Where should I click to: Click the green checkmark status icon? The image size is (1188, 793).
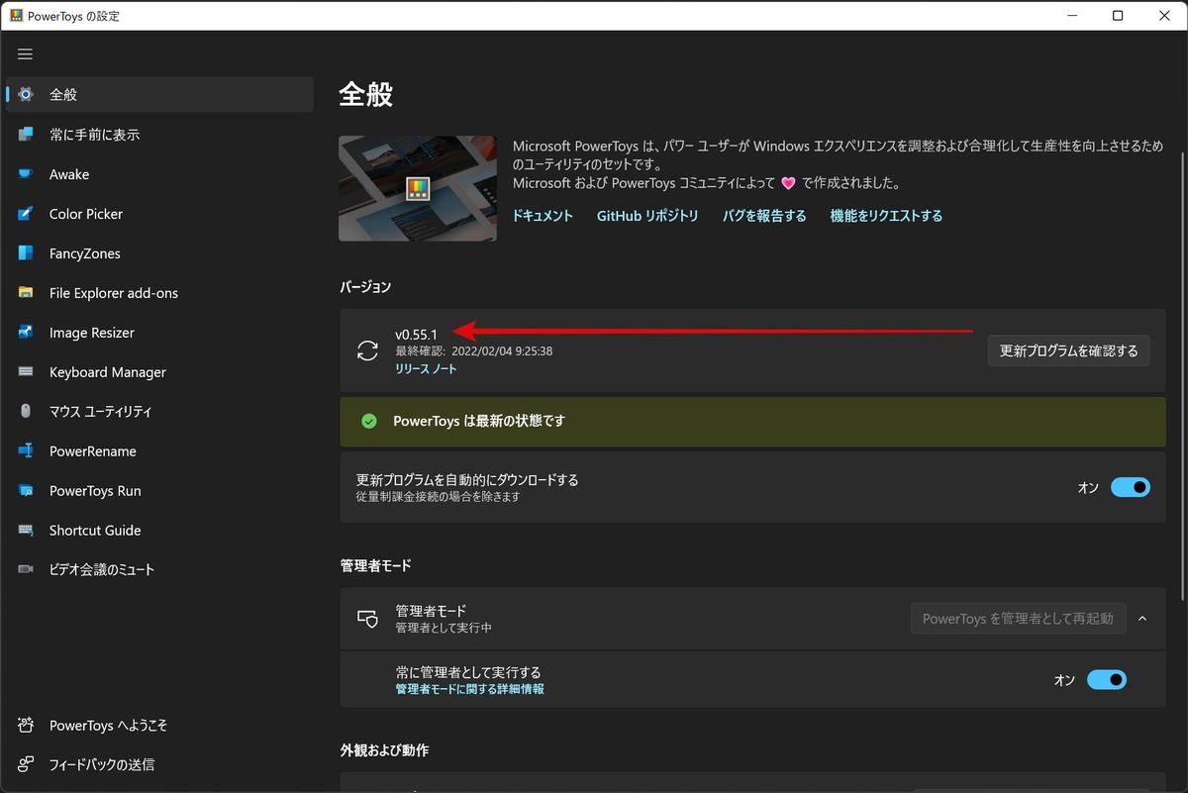[x=369, y=421]
